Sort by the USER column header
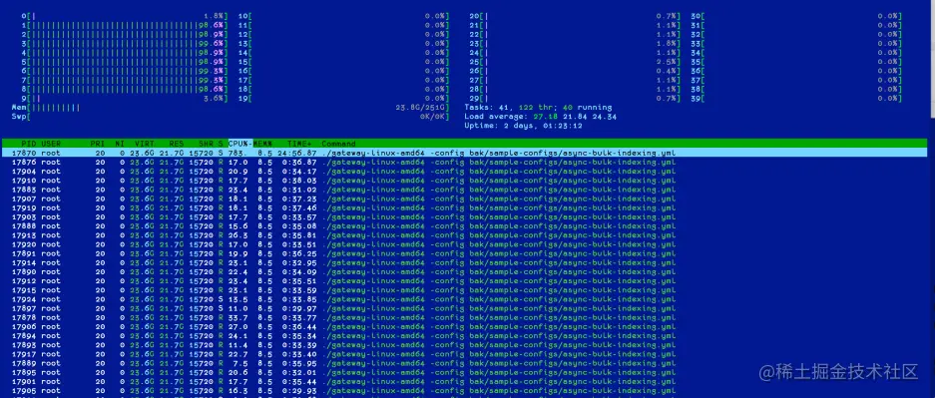 (51, 144)
